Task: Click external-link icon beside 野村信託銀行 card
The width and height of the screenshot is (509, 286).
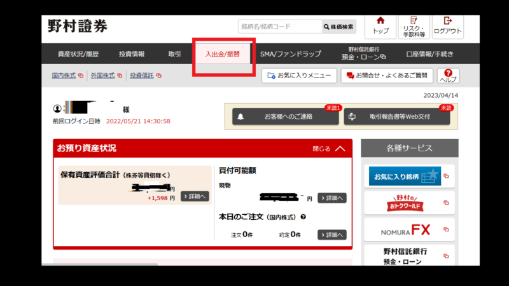Action: [446, 256]
